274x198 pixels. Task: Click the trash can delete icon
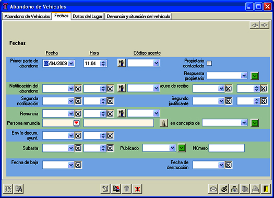tap(126, 189)
